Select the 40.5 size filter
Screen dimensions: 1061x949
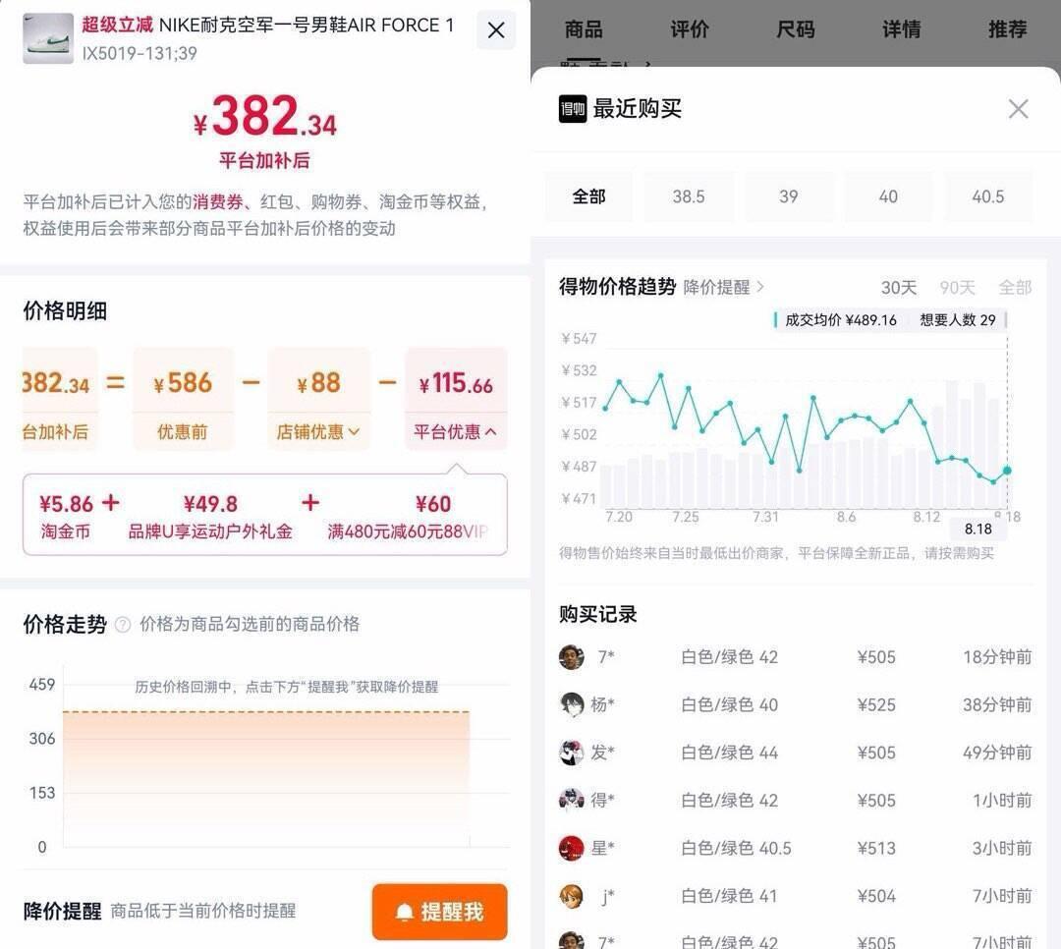pyautogui.click(x=988, y=196)
